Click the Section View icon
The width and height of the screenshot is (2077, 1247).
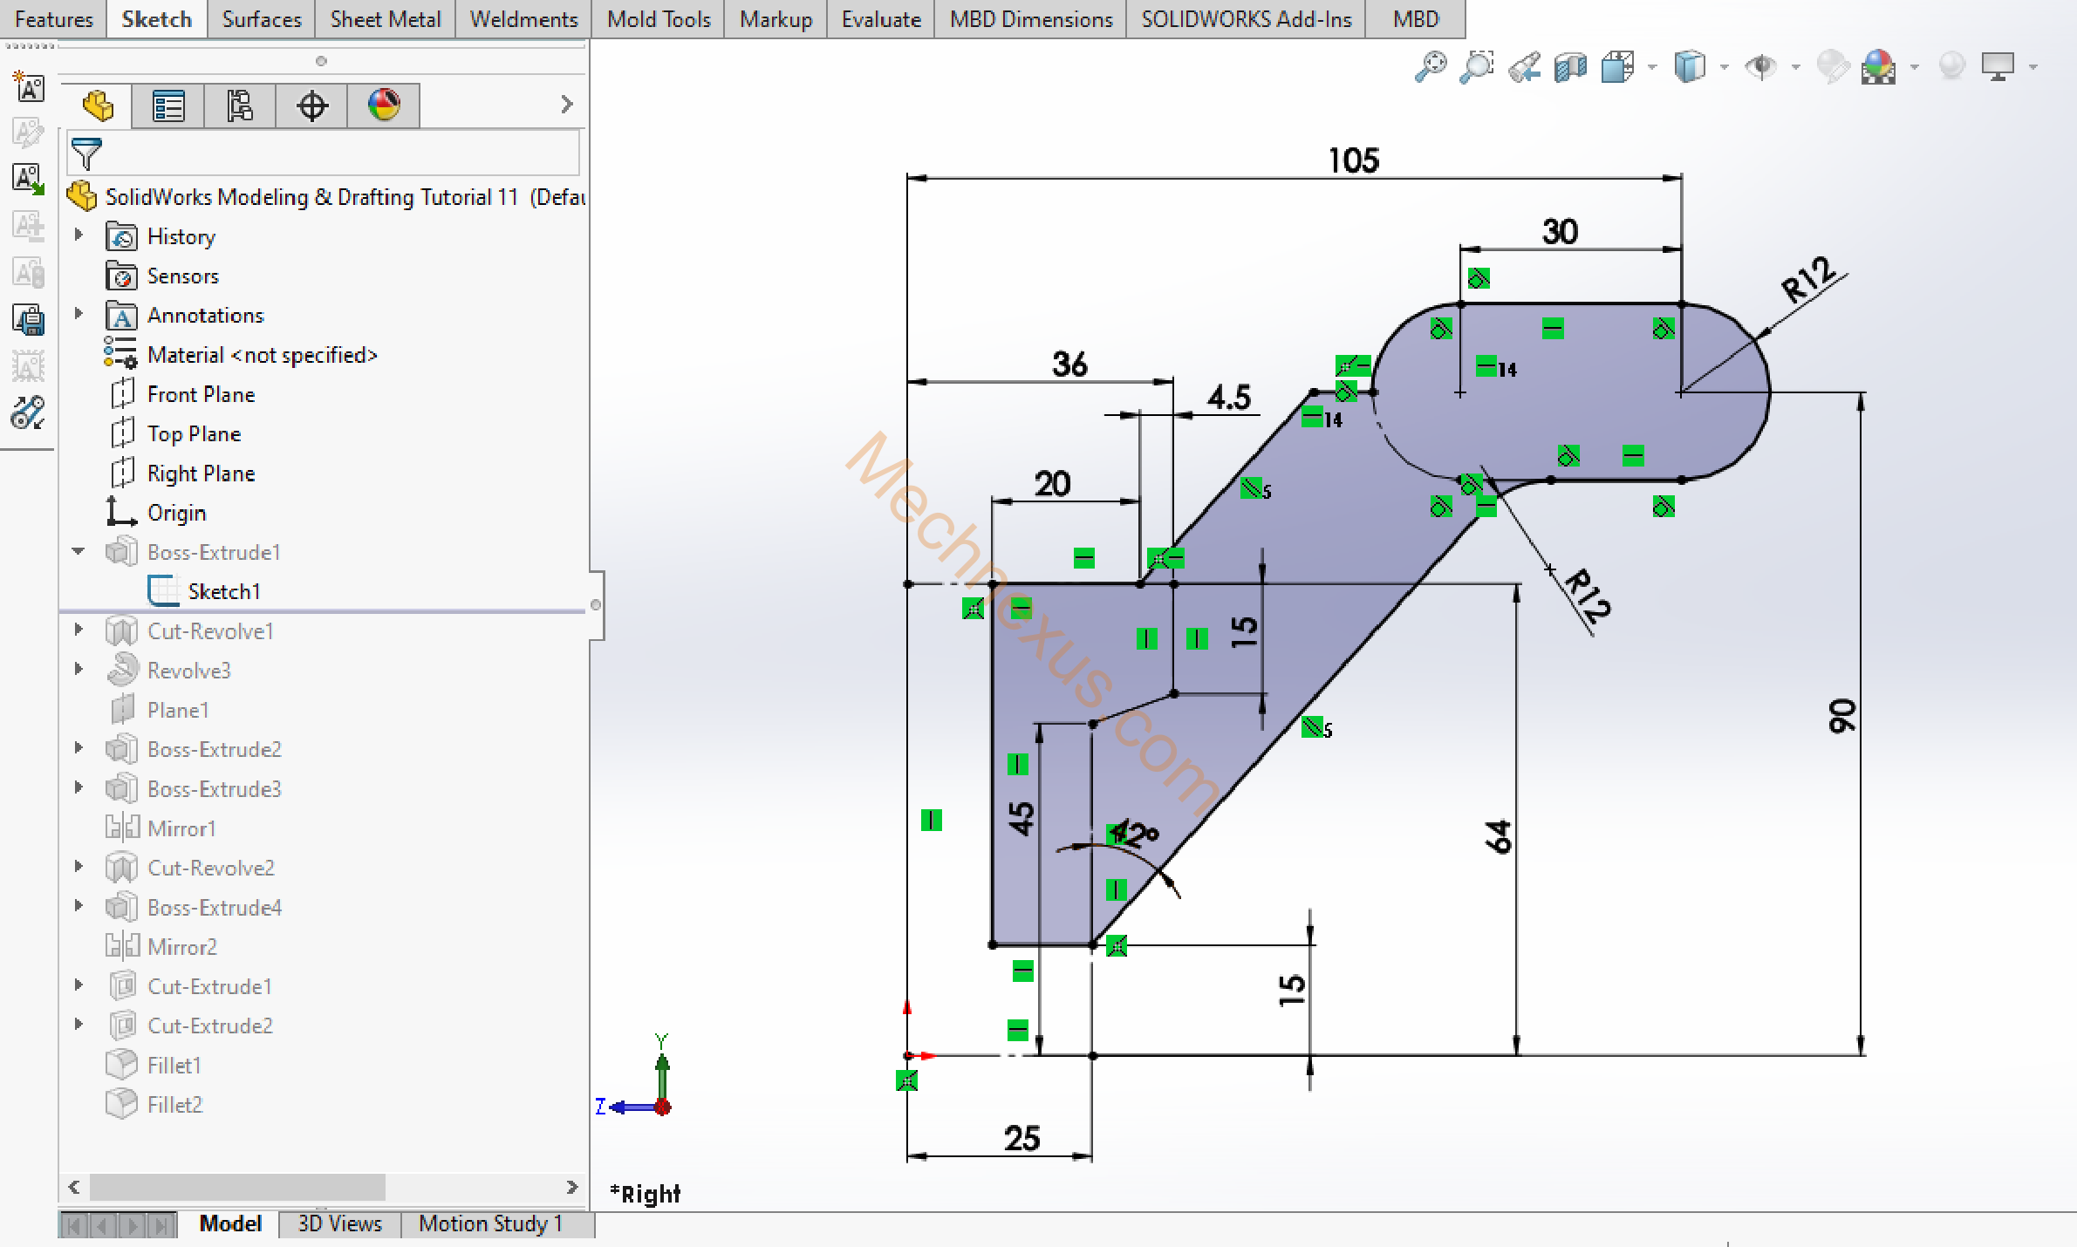(1569, 66)
